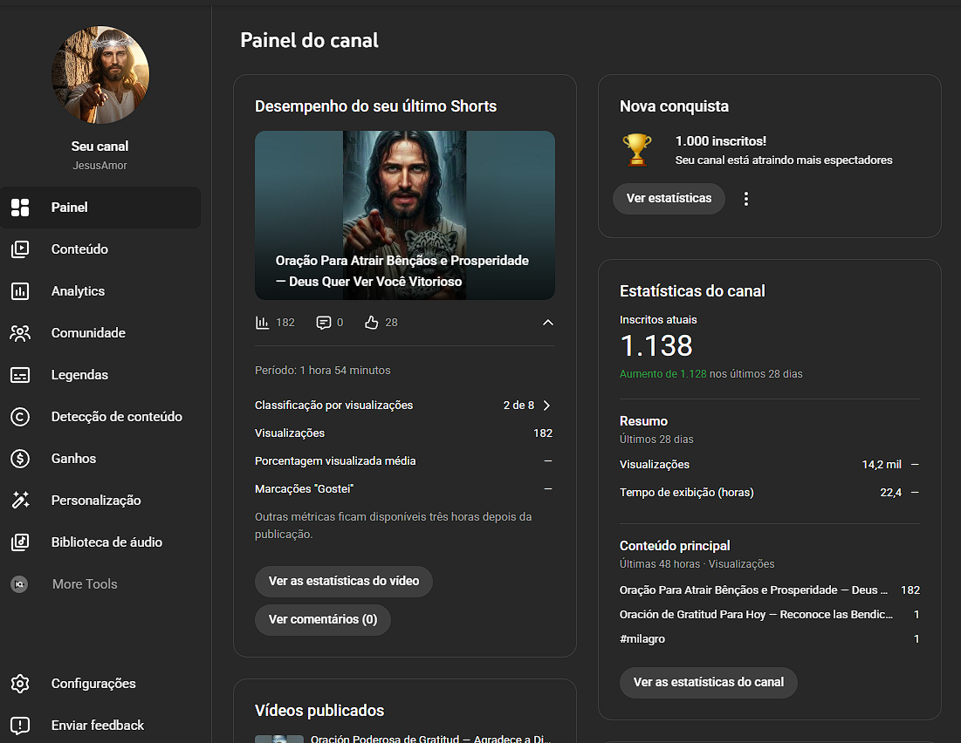Select Enviar feedback in sidebar
Screen dimensions: 961x743
point(100,726)
